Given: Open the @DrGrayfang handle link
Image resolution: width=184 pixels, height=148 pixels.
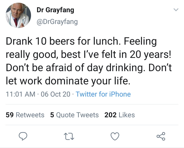Looking at the screenshot, I should [57, 22].
